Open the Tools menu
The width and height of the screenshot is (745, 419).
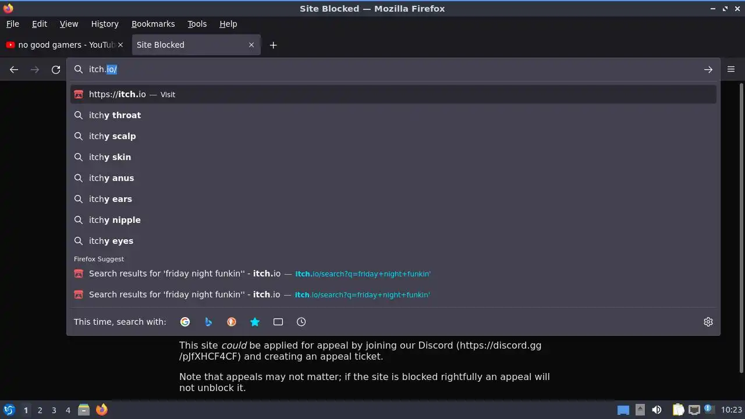(197, 24)
